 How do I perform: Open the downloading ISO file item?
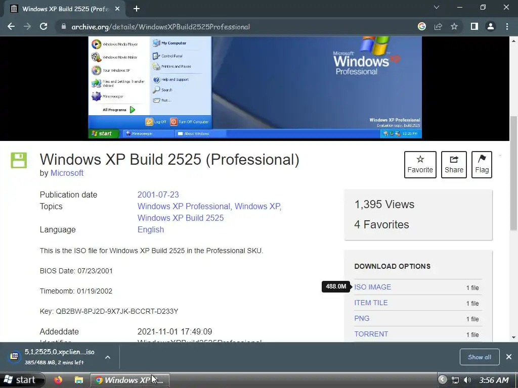coord(52,357)
